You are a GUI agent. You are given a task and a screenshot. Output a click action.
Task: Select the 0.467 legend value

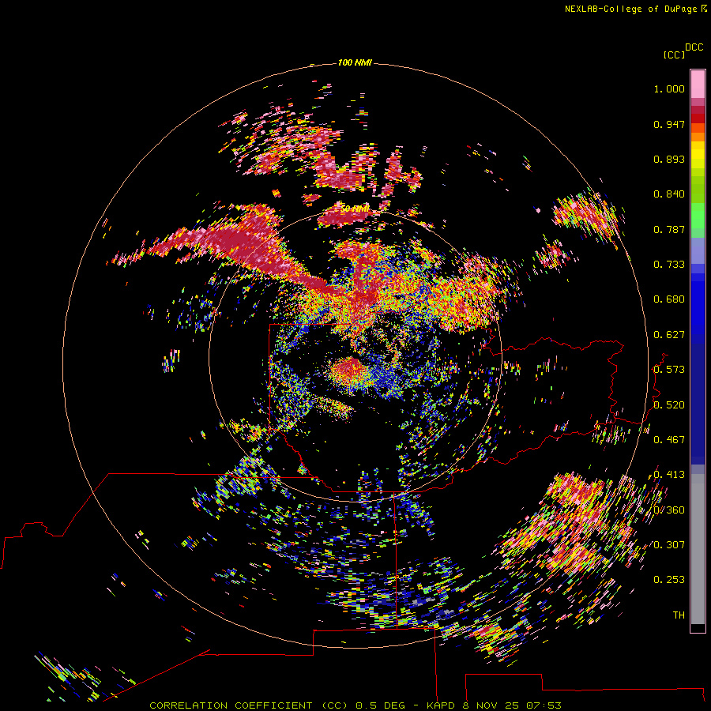pyautogui.click(x=669, y=440)
